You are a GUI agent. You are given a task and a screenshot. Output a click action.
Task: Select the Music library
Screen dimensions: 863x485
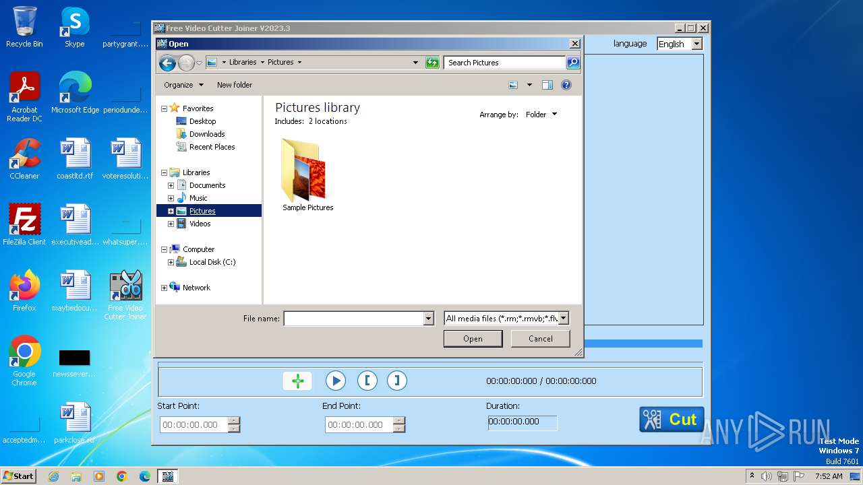click(x=198, y=198)
